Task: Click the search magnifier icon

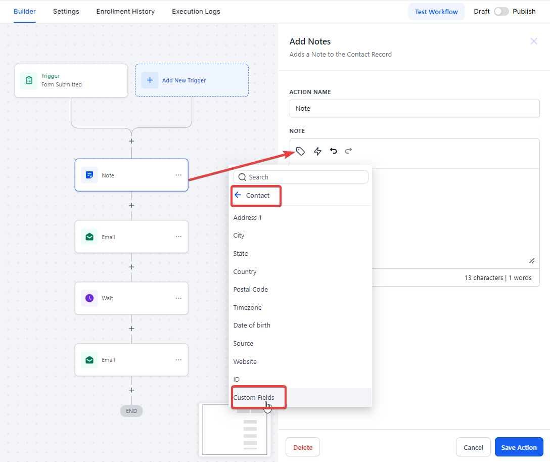Action: (242, 177)
